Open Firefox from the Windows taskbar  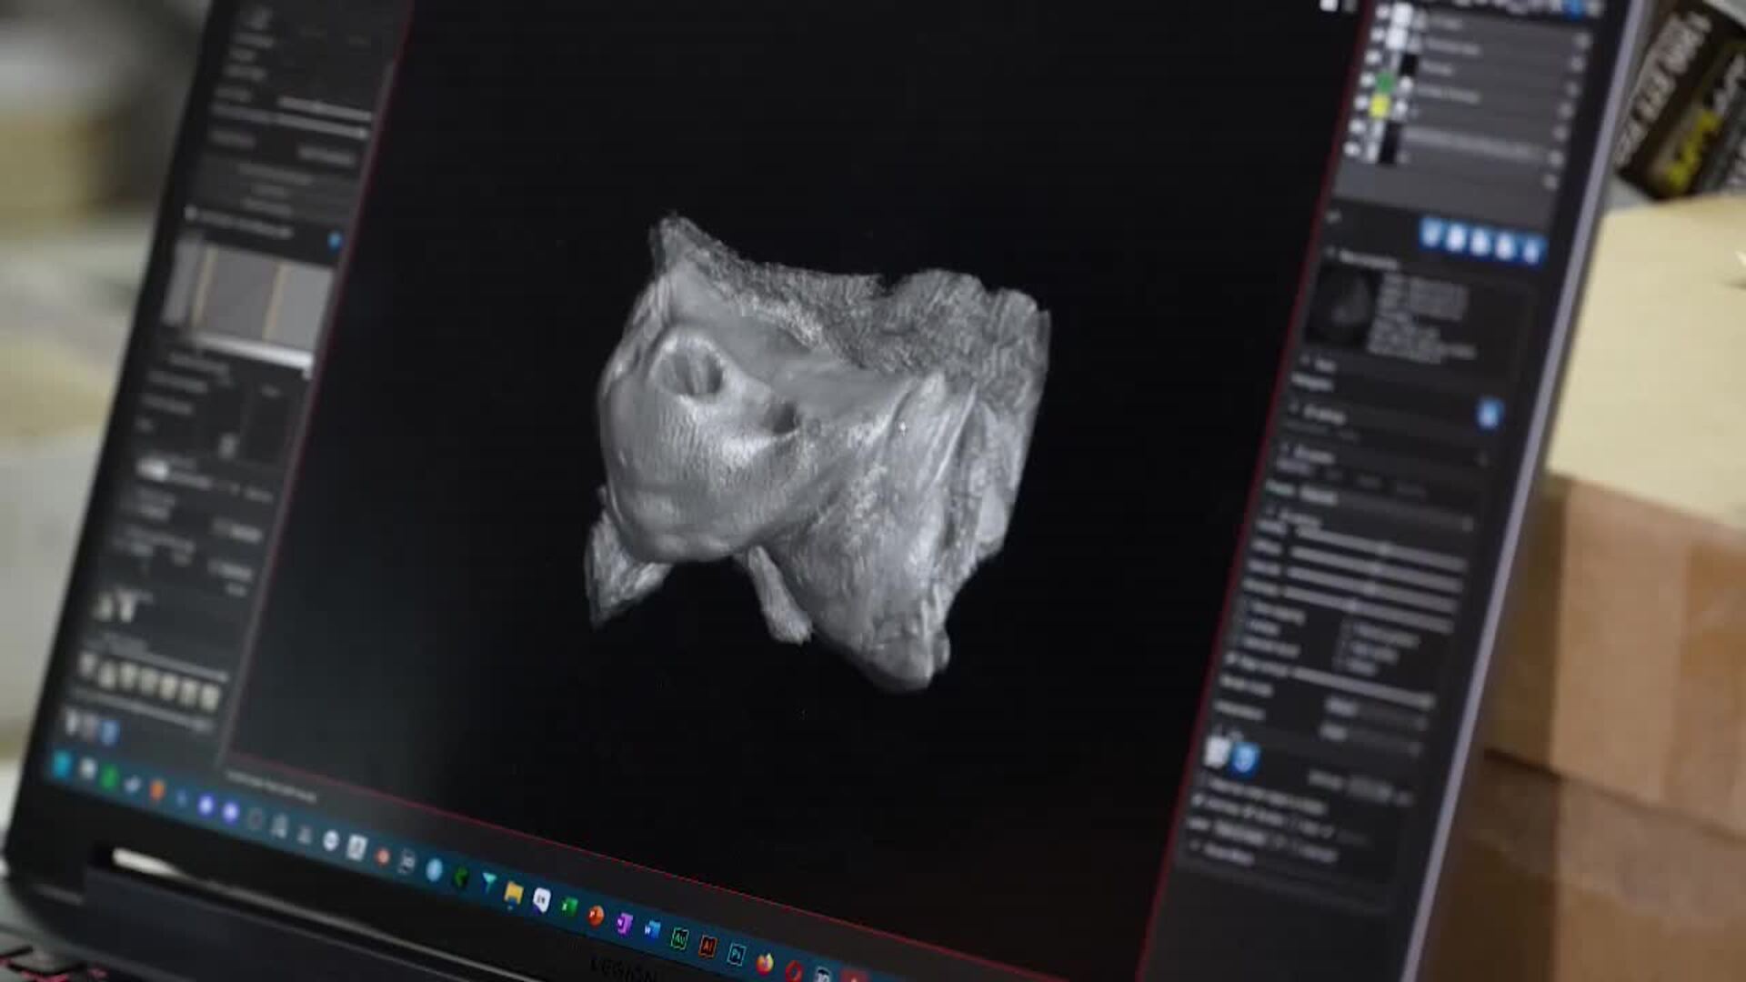tap(765, 962)
